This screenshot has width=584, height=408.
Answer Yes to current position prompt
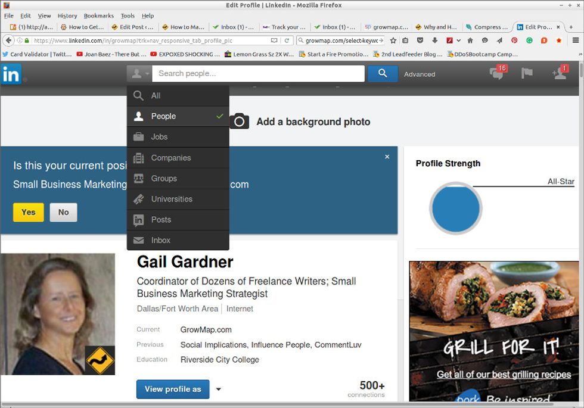point(29,212)
